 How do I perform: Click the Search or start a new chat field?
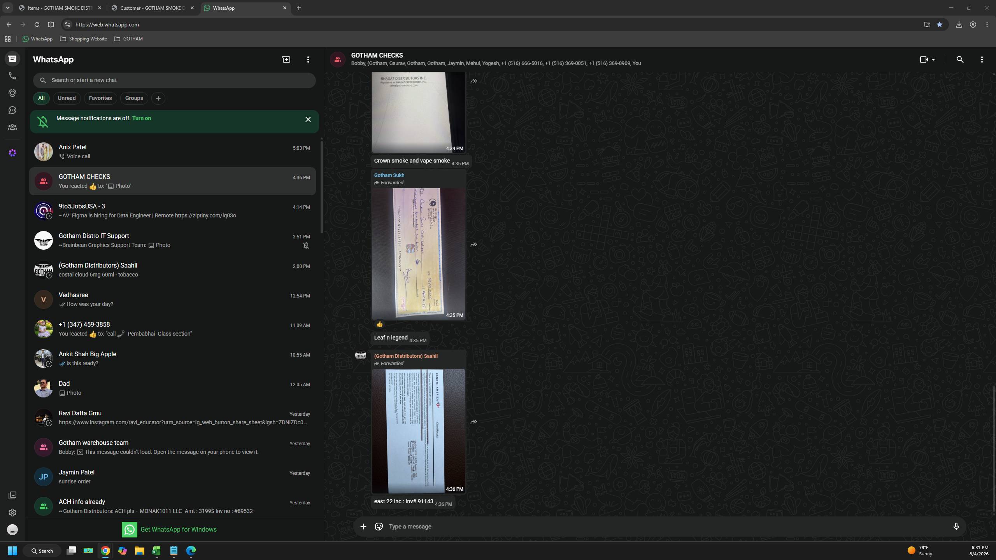[x=174, y=80]
